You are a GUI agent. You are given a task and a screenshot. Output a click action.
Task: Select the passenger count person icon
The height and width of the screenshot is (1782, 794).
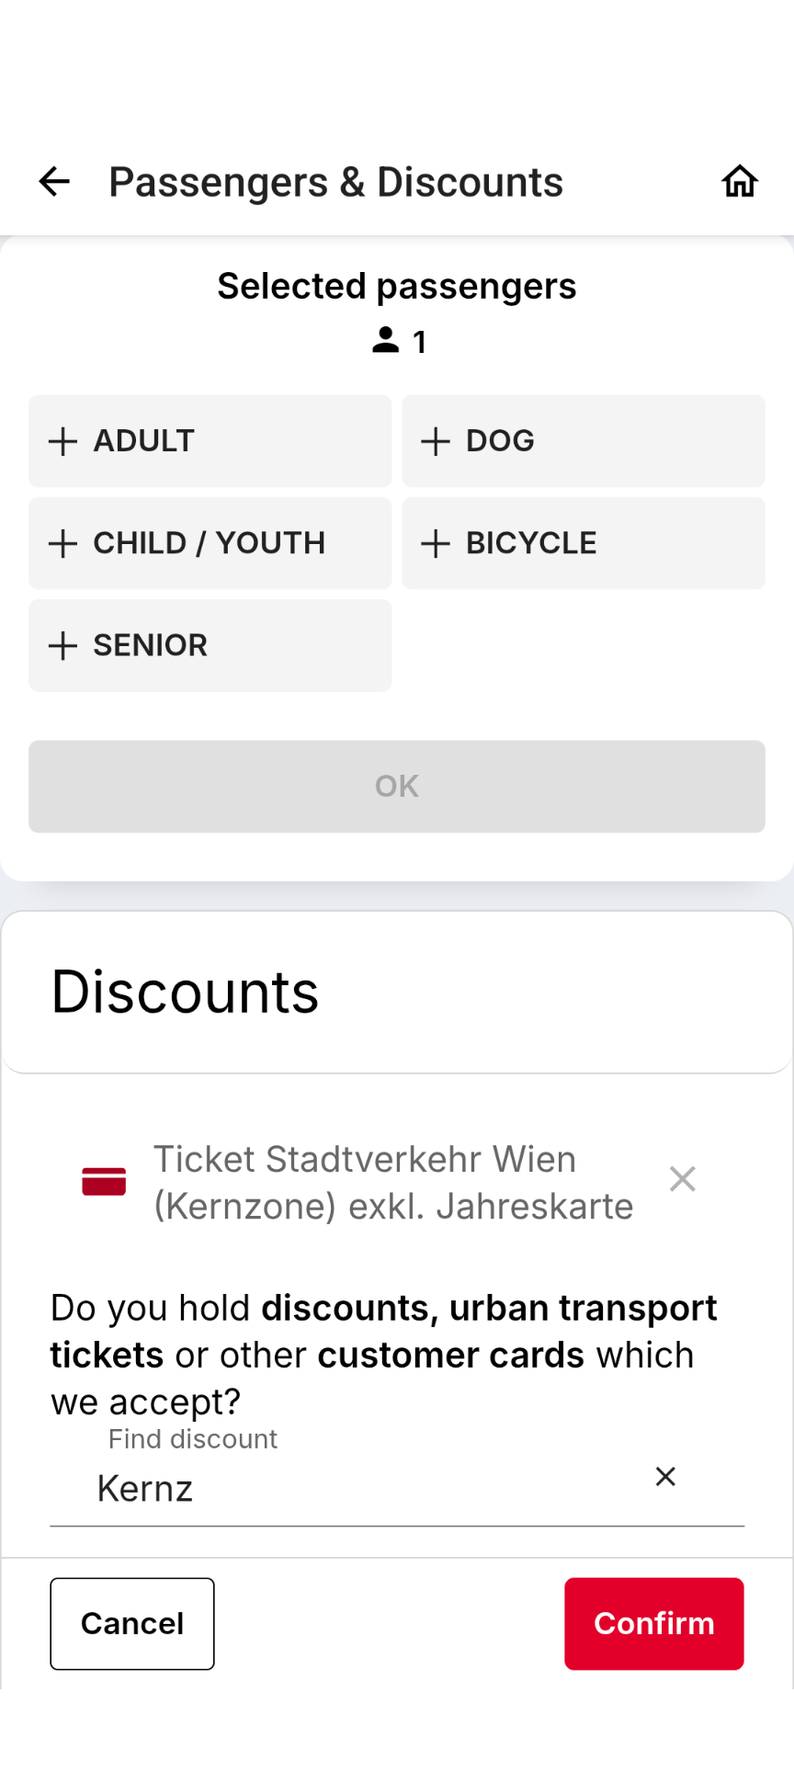tap(385, 340)
